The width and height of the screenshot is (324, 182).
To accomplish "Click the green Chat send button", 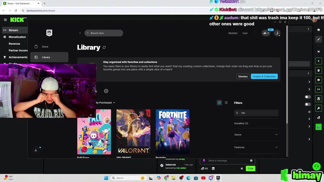I will [250, 169].
